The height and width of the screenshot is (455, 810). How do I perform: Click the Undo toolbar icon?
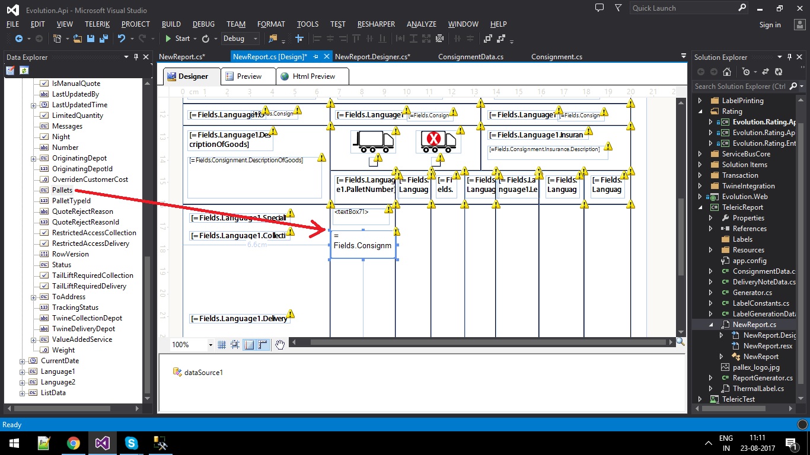tap(121, 39)
